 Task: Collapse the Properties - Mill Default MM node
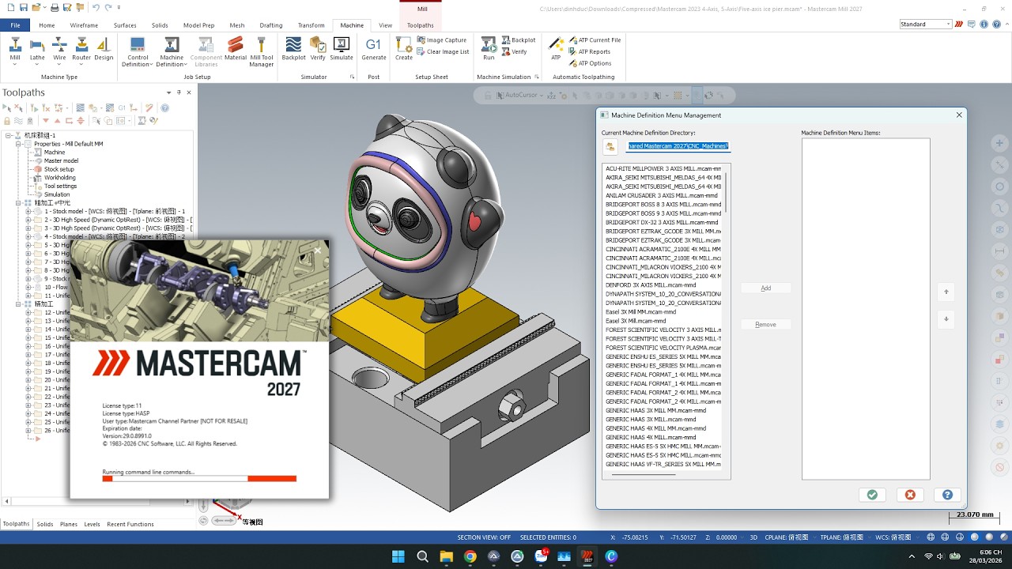(x=17, y=144)
